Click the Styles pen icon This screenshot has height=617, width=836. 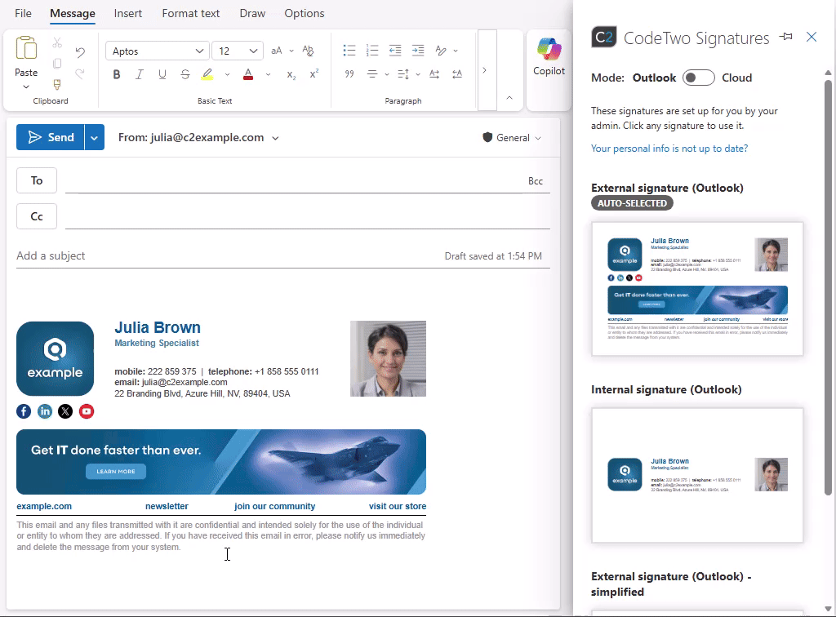(x=441, y=51)
